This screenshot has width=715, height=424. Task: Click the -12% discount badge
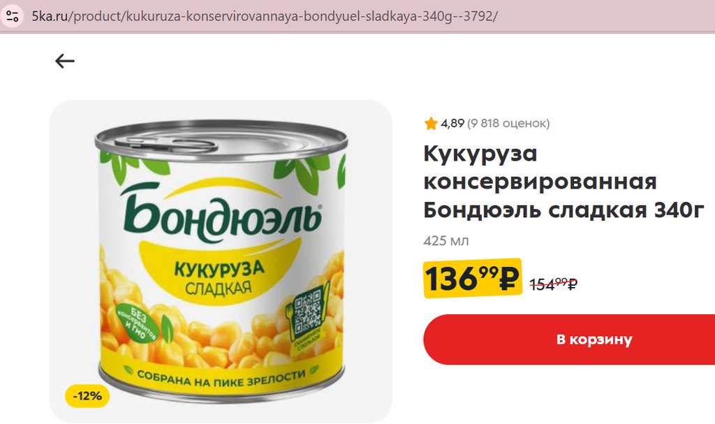[87, 395]
